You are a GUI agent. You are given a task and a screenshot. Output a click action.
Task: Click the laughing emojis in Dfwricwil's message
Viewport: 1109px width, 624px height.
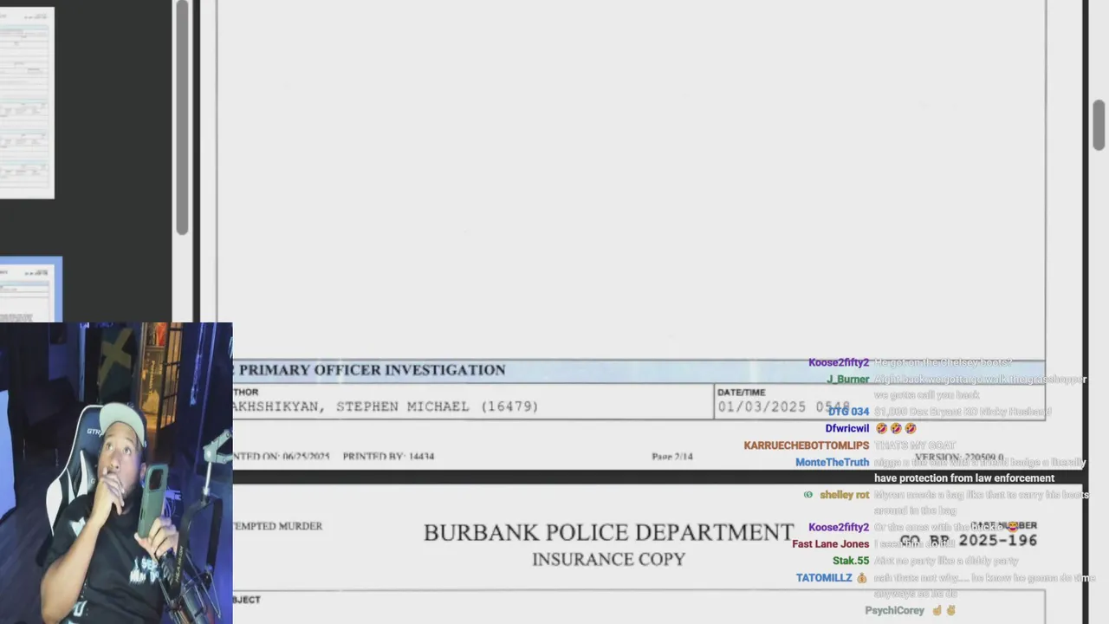click(x=895, y=428)
